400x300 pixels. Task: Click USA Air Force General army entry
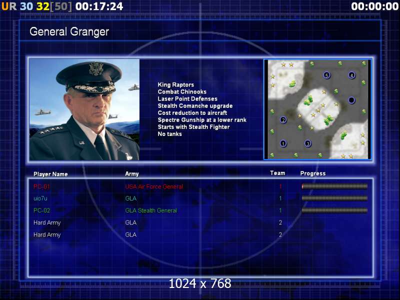coord(154,186)
